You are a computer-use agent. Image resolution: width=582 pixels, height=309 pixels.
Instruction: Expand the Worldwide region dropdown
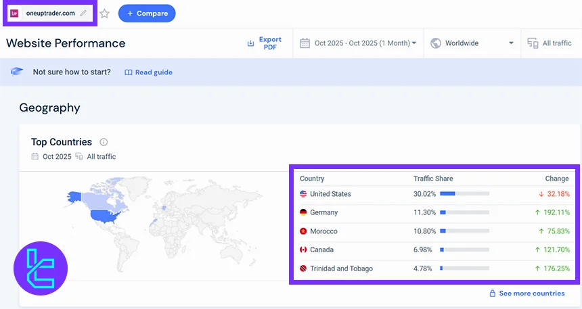[x=472, y=43]
